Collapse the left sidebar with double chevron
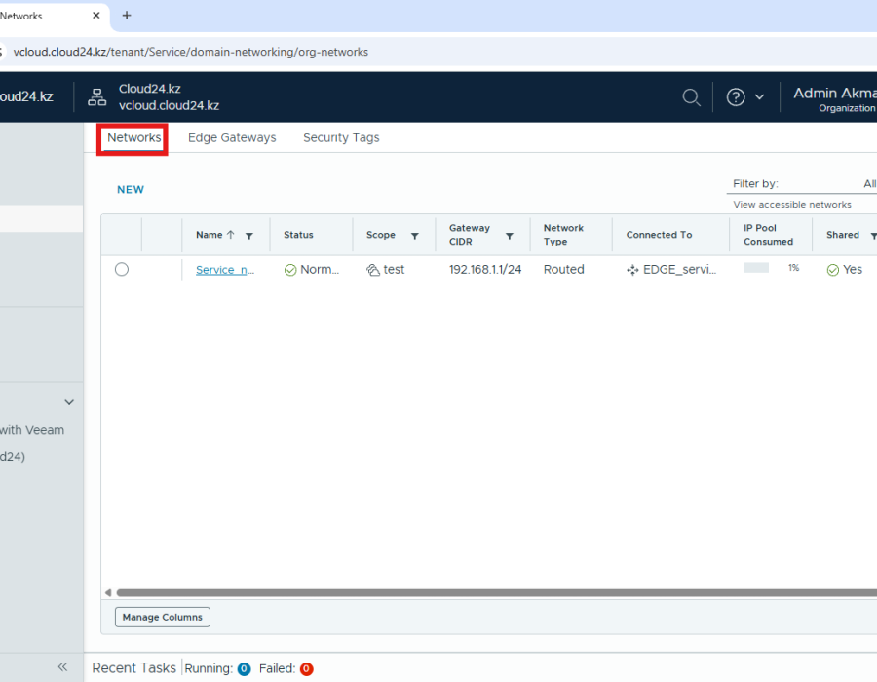Image resolution: width=877 pixels, height=682 pixels. (62, 666)
